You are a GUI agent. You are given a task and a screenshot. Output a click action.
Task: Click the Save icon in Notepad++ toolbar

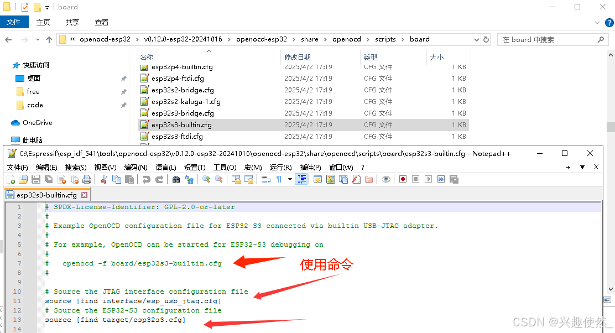point(36,179)
